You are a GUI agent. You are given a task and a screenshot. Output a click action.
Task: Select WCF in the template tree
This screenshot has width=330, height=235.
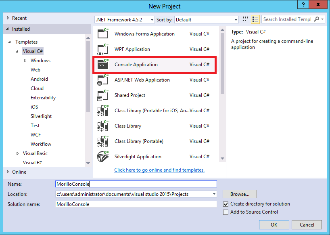click(x=36, y=135)
